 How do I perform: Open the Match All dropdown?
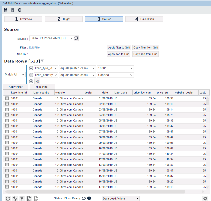[x=15, y=75]
